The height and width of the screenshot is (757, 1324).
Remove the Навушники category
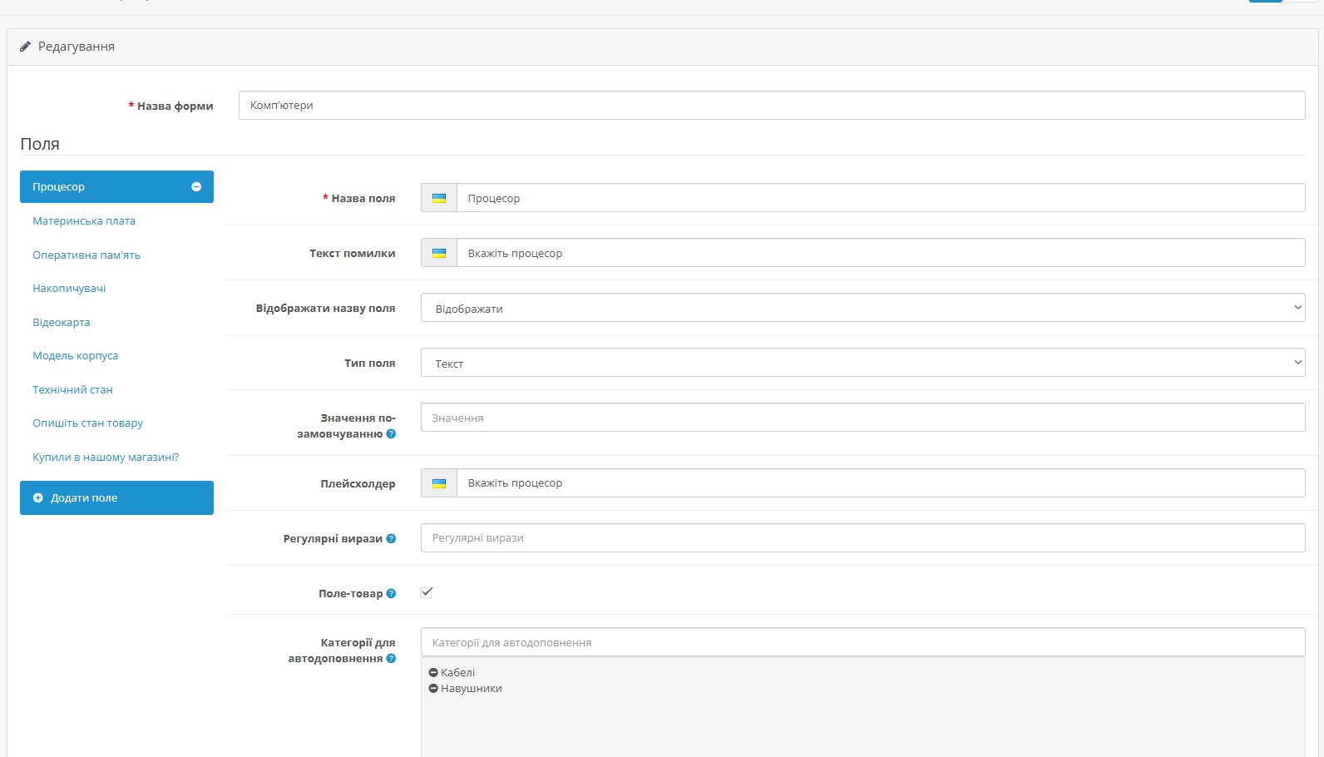tap(433, 688)
